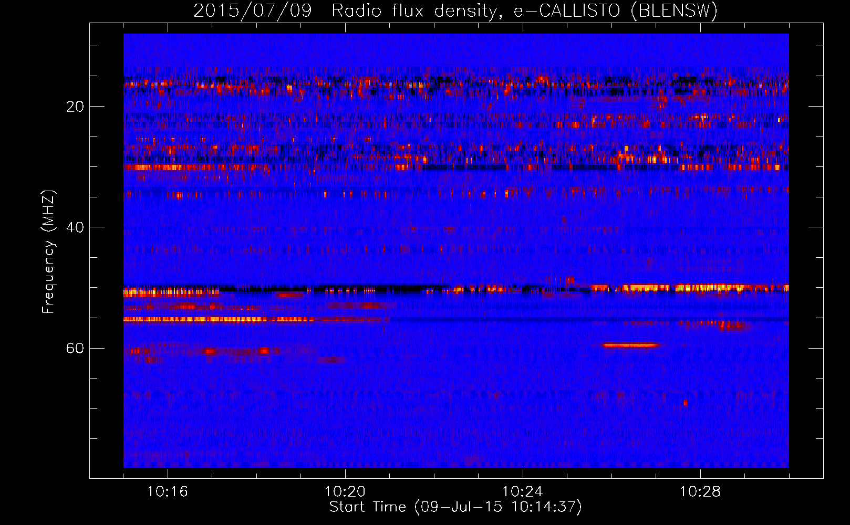Image resolution: width=850 pixels, height=525 pixels.
Task: Click the 'Frequency (MHZ)' y-axis label
Action: click(x=48, y=252)
